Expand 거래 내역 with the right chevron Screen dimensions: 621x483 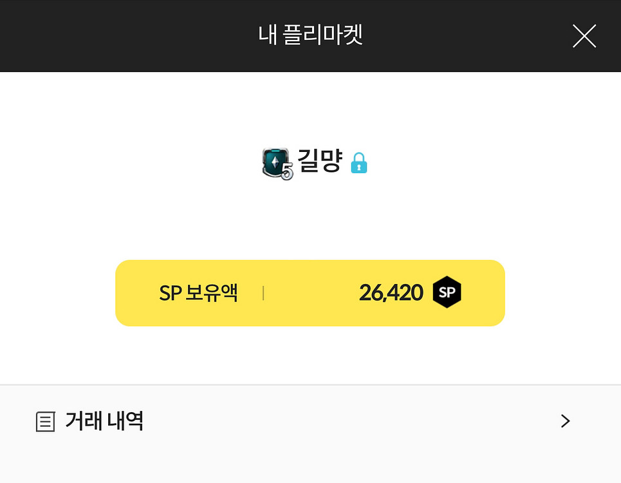click(565, 421)
